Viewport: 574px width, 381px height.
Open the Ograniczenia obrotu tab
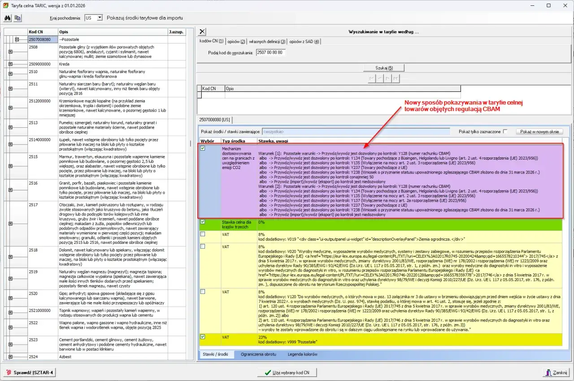[258, 354]
